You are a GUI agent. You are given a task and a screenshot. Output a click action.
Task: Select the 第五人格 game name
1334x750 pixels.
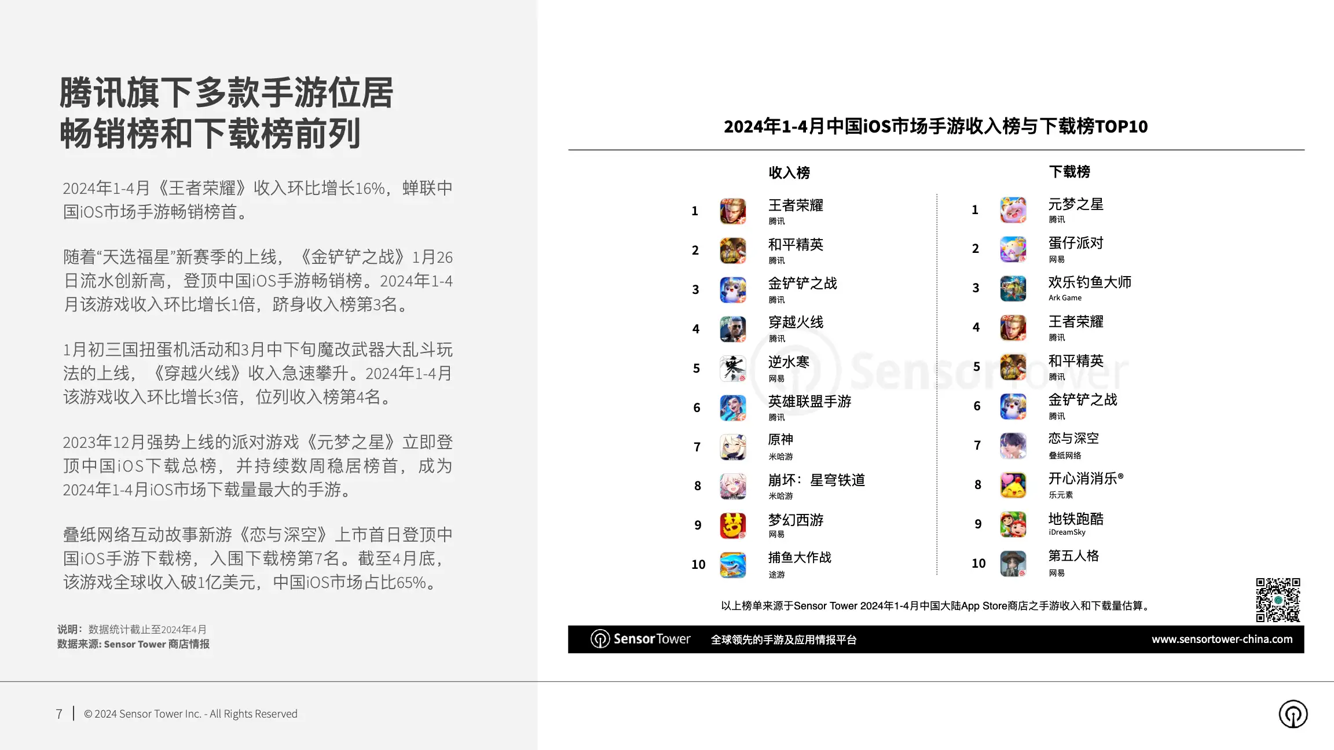coord(1073,556)
